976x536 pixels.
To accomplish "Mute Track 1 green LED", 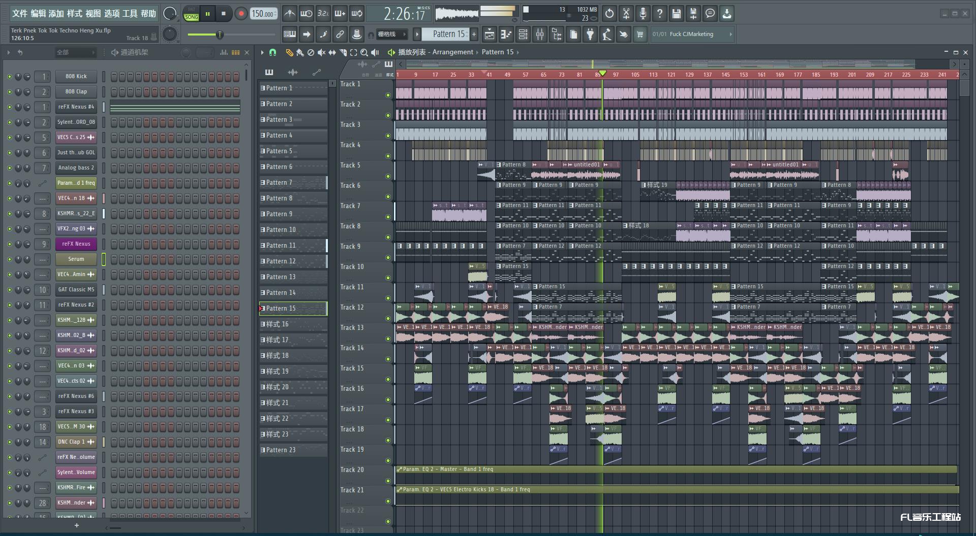I will coord(388,95).
